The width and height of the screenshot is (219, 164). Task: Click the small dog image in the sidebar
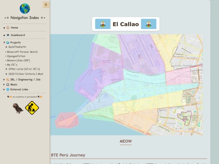tap(18, 108)
